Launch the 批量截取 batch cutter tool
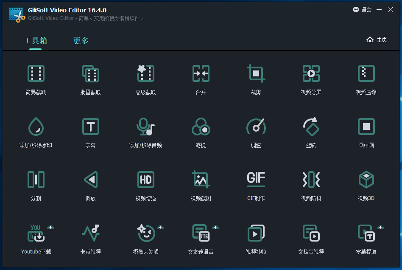Image resolution: width=402 pixels, height=270 pixels. point(90,74)
